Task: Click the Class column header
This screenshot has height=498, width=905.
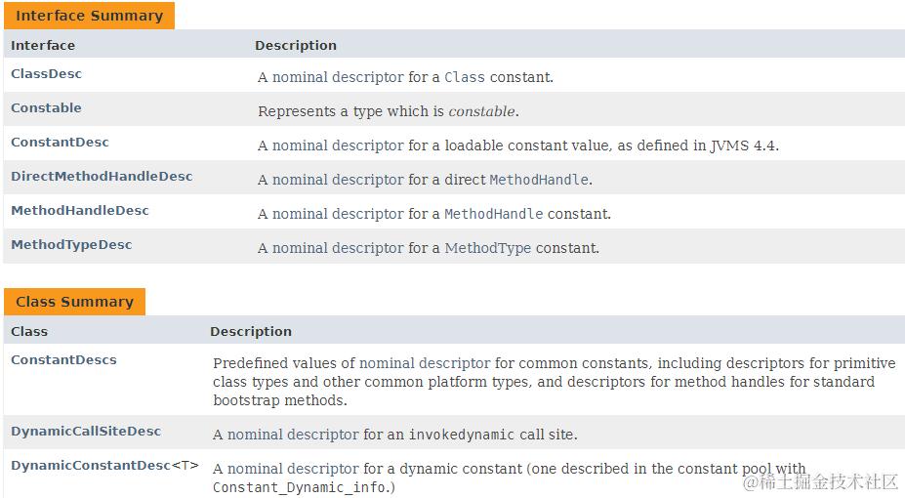Action: pos(29,331)
